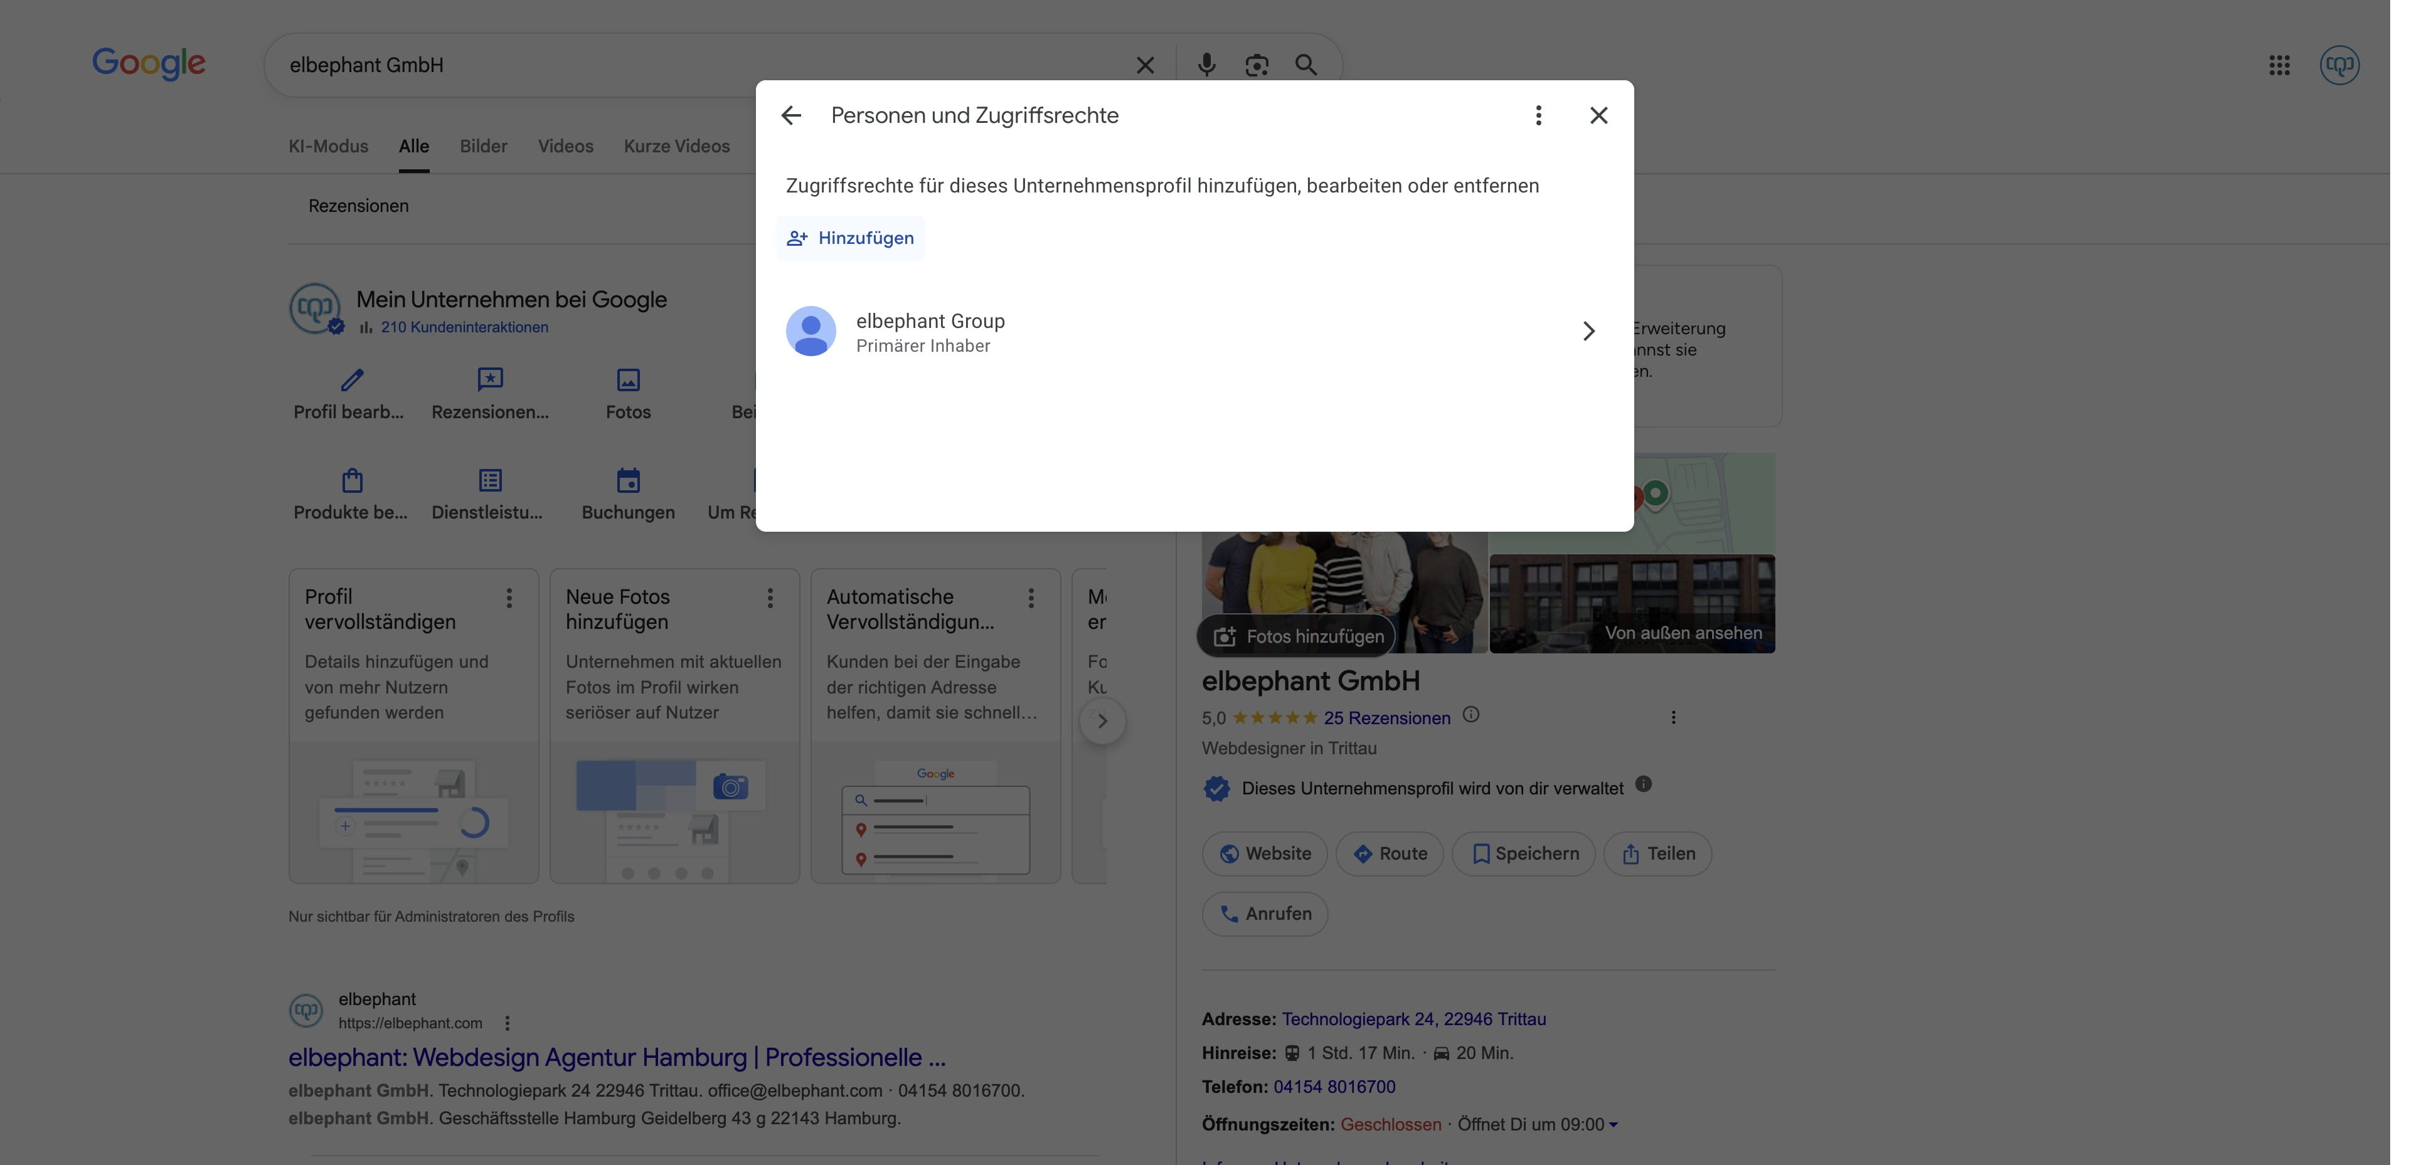Open options for Neue Fotos hinzufügen card
The width and height of the screenshot is (2409, 1165).
click(x=770, y=598)
